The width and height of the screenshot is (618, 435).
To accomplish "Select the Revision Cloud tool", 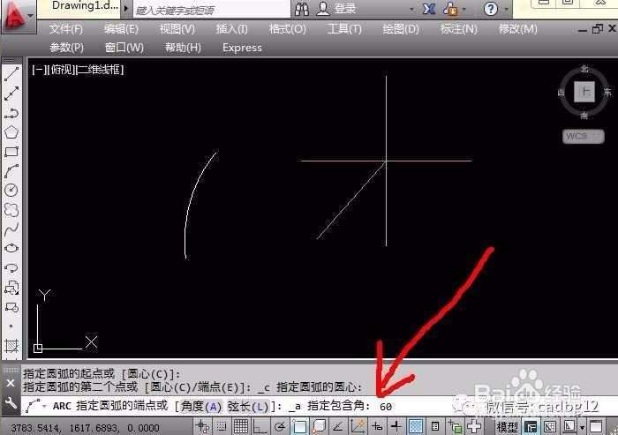I will tap(11, 210).
